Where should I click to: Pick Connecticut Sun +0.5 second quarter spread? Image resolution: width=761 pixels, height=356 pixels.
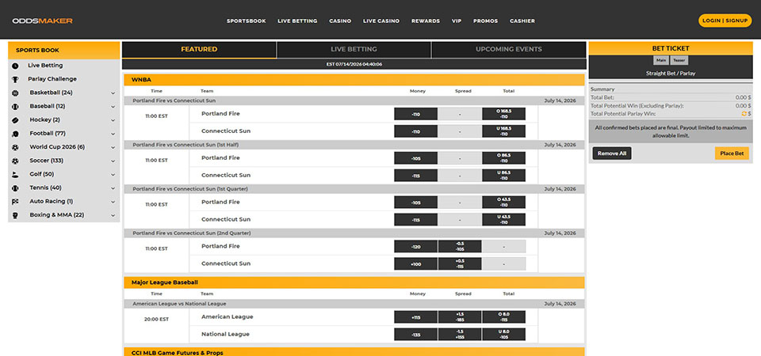(460, 263)
